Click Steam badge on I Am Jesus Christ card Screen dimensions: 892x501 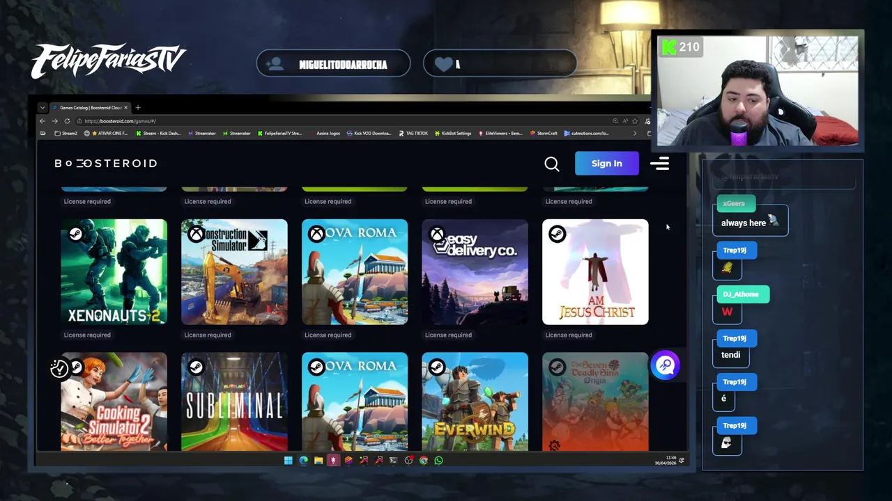pyautogui.click(x=557, y=234)
